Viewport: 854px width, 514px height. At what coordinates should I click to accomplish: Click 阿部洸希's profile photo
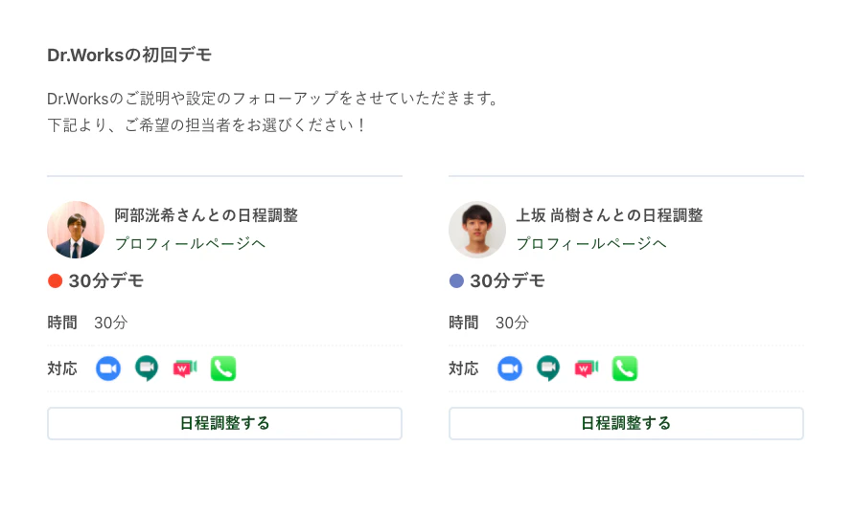pyautogui.click(x=76, y=230)
